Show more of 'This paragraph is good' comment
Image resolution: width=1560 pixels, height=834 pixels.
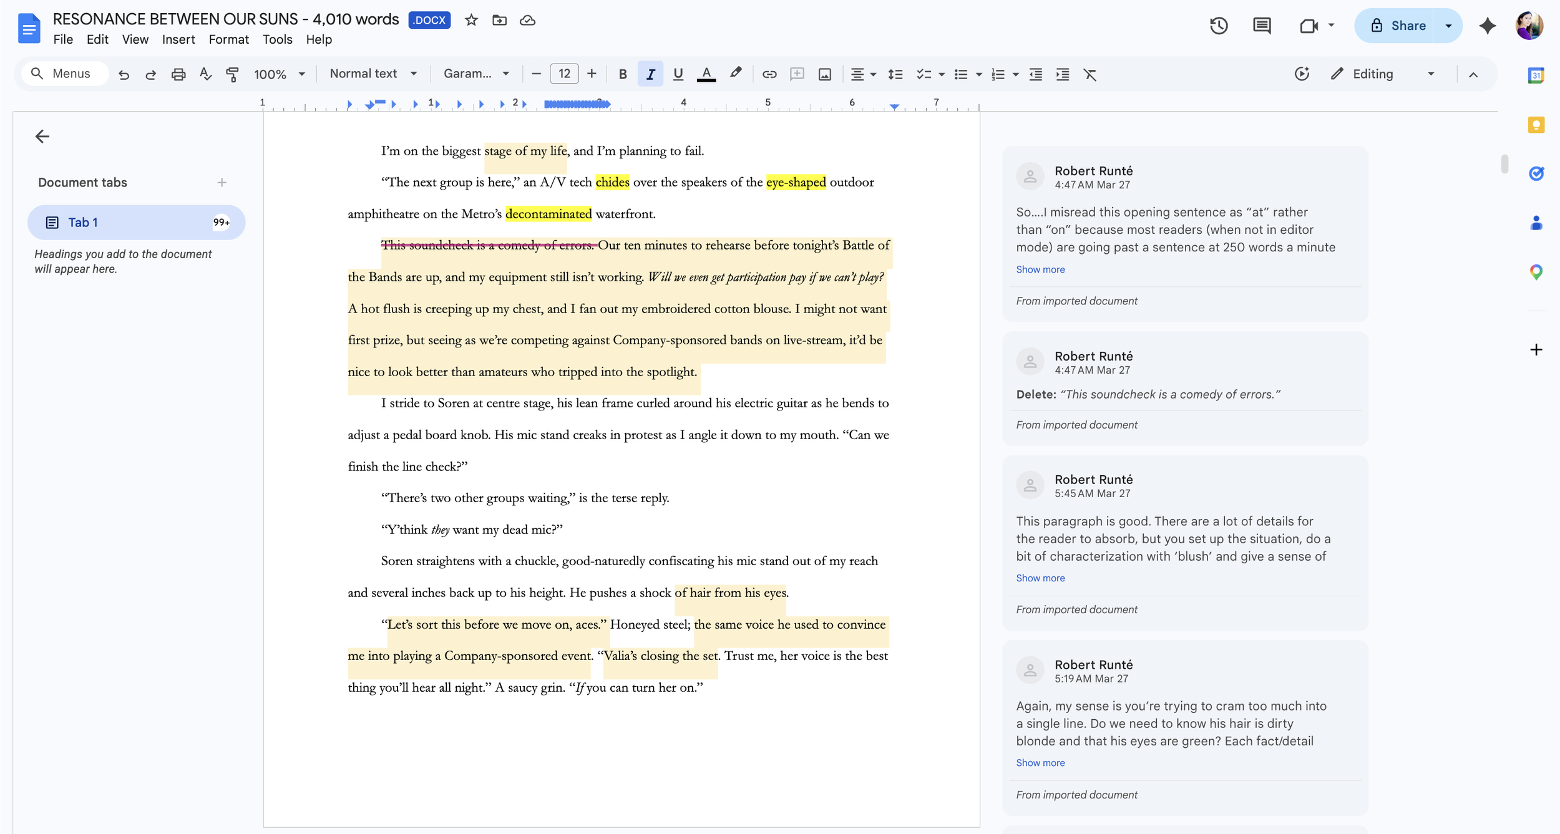pyautogui.click(x=1040, y=578)
